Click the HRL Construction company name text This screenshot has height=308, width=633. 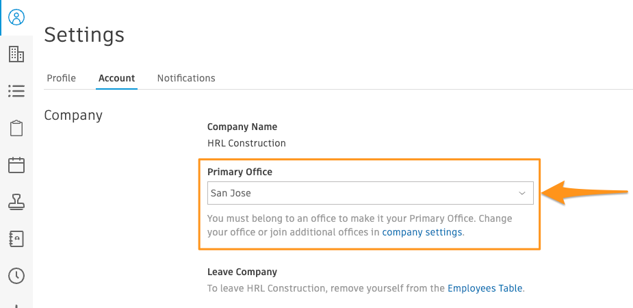[x=246, y=143]
